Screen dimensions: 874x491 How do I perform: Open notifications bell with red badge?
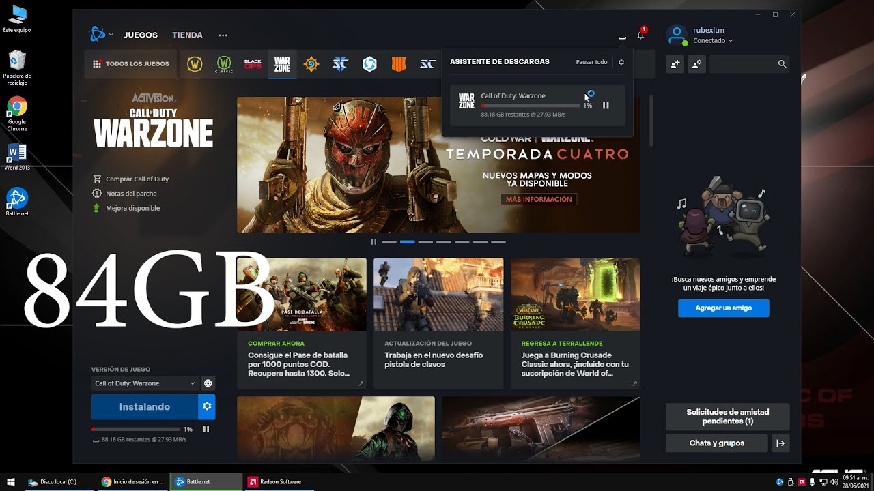[640, 35]
